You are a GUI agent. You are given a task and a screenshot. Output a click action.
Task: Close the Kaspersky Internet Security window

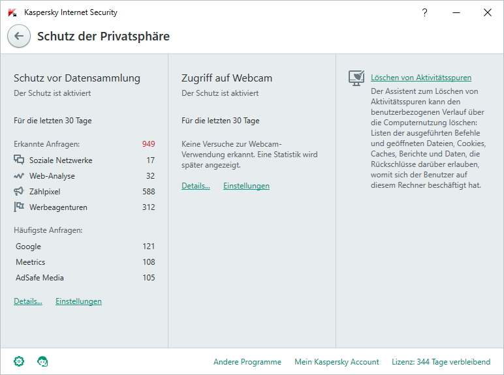tap(487, 12)
